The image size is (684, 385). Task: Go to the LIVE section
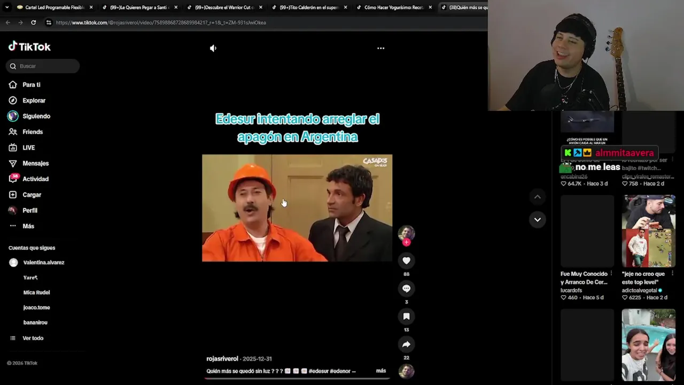click(x=28, y=148)
